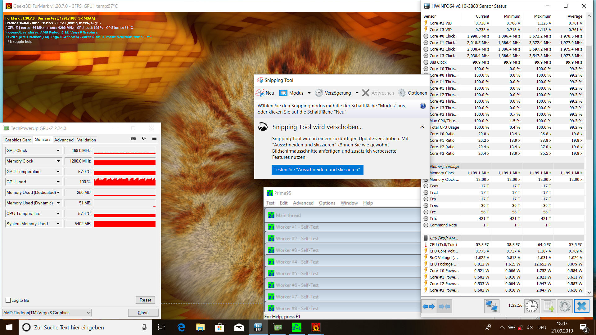Open the Prime95 Advanced menu
The width and height of the screenshot is (596, 335).
[x=303, y=203]
